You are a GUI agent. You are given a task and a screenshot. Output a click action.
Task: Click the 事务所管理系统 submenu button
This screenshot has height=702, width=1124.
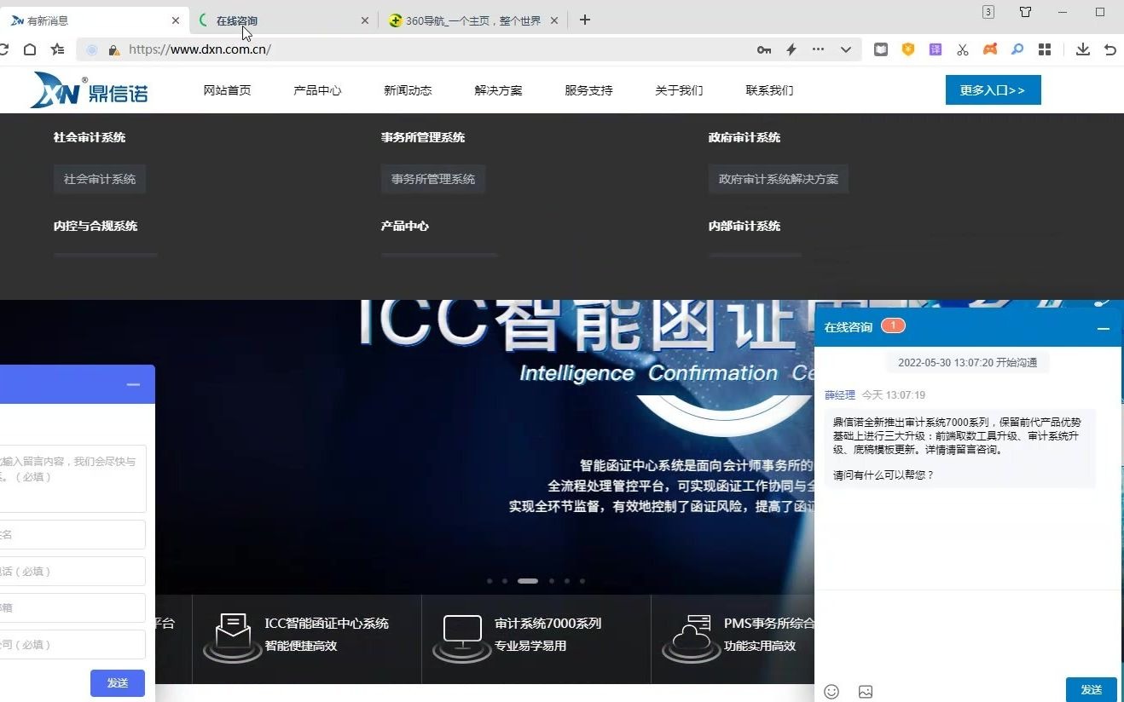[x=433, y=179]
